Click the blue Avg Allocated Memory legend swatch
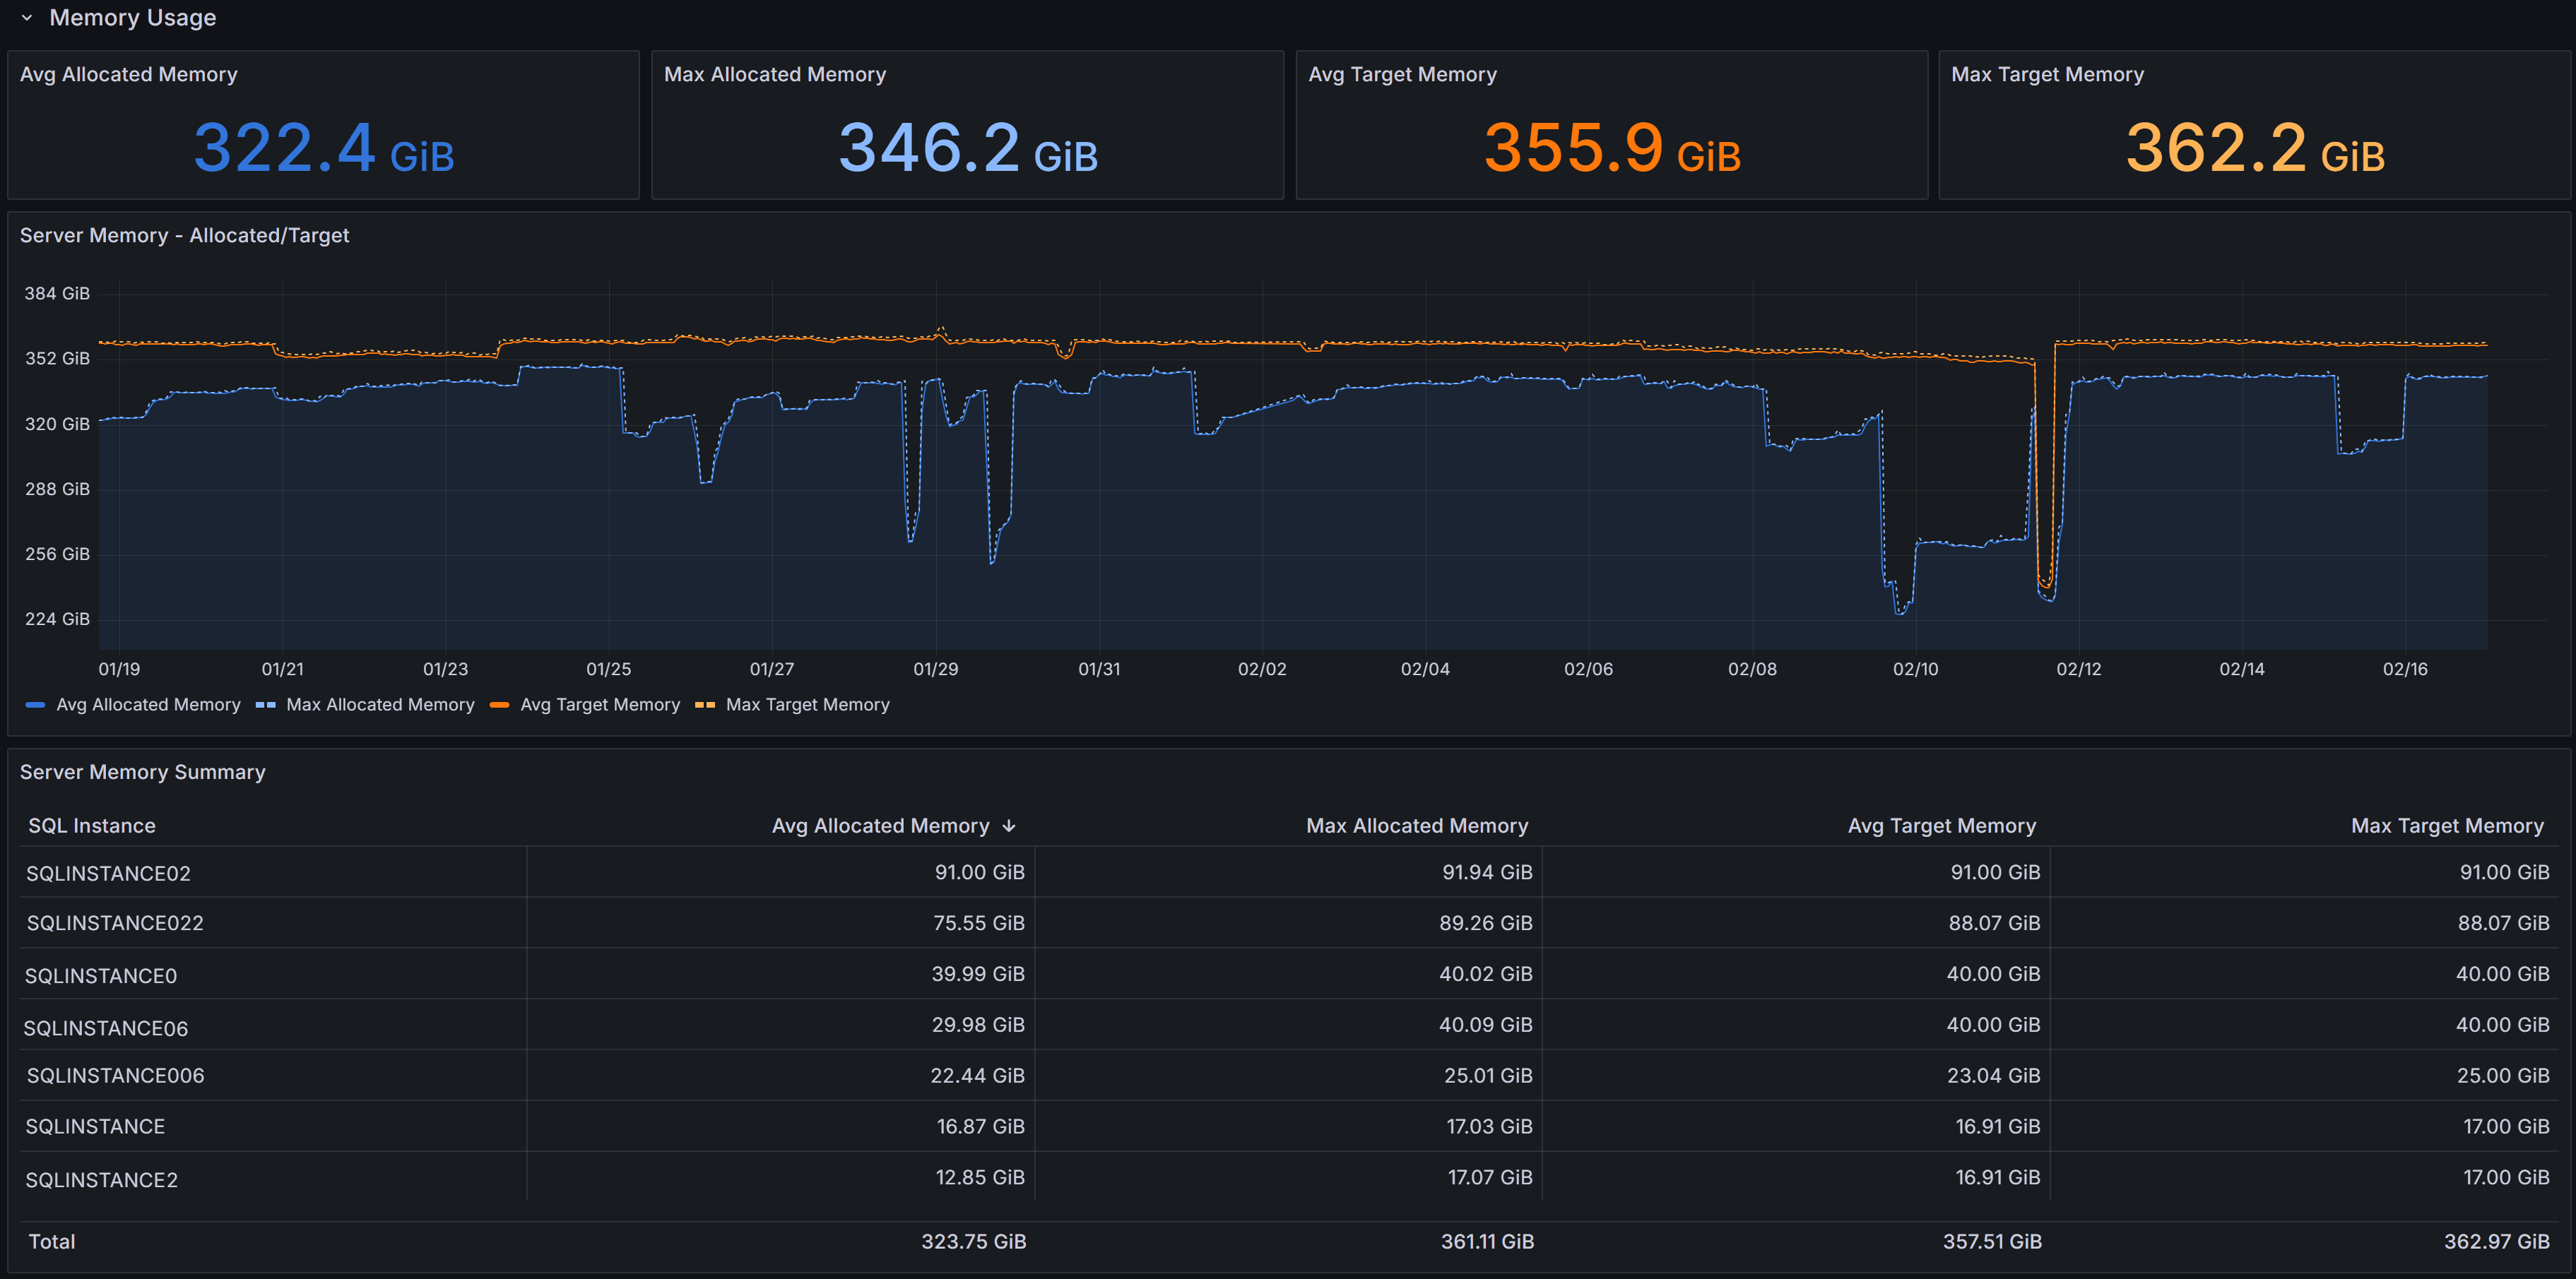Image resolution: width=2576 pixels, height=1279 pixels. click(35, 704)
